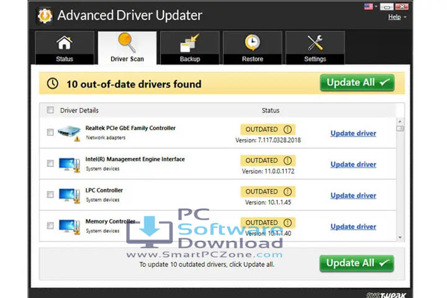Viewport: 447px width, 298px height.
Task: Click the house icon on Status tab
Action: click(65, 43)
